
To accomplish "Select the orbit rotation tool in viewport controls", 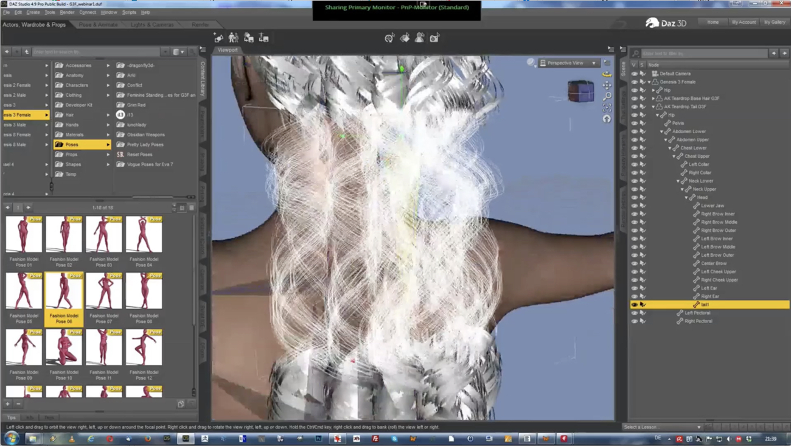I will [606, 74].
